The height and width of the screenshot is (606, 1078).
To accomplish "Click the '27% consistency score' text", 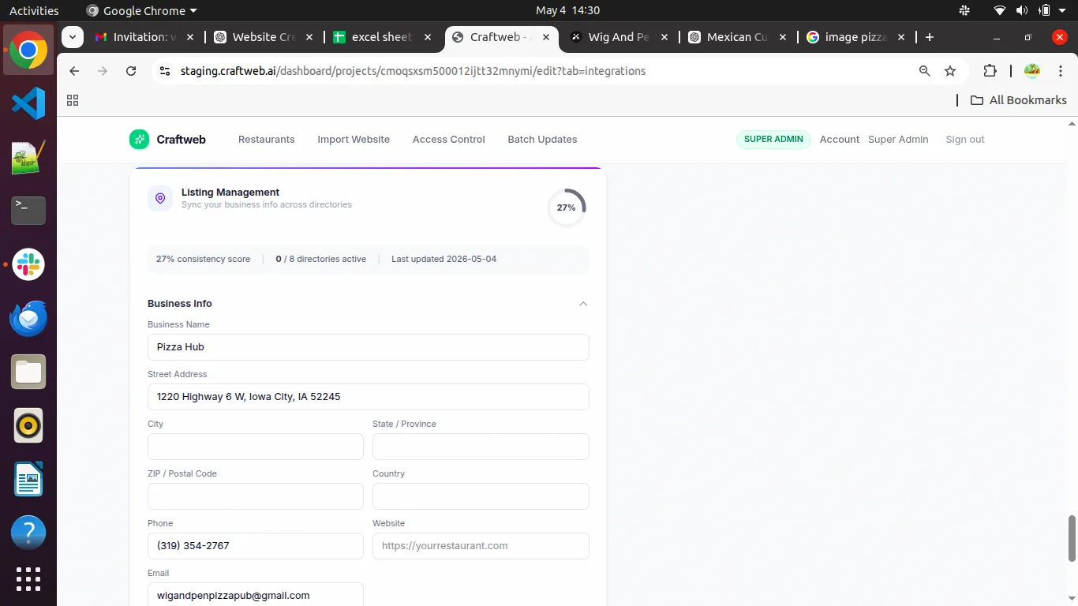I will pyautogui.click(x=203, y=259).
